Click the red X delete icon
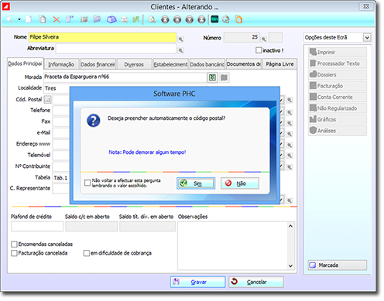 click(57, 19)
